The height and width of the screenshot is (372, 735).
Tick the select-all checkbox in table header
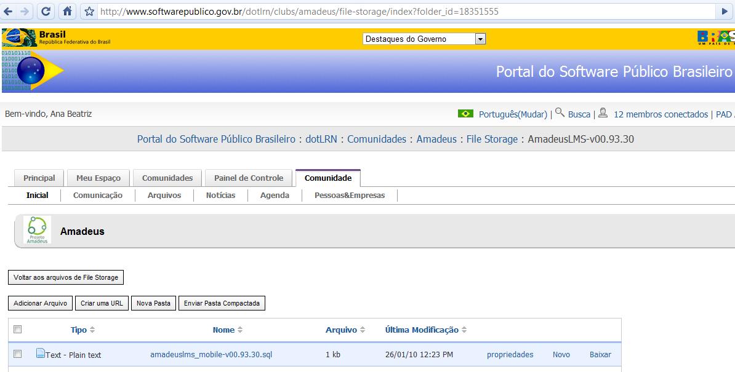(17, 330)
